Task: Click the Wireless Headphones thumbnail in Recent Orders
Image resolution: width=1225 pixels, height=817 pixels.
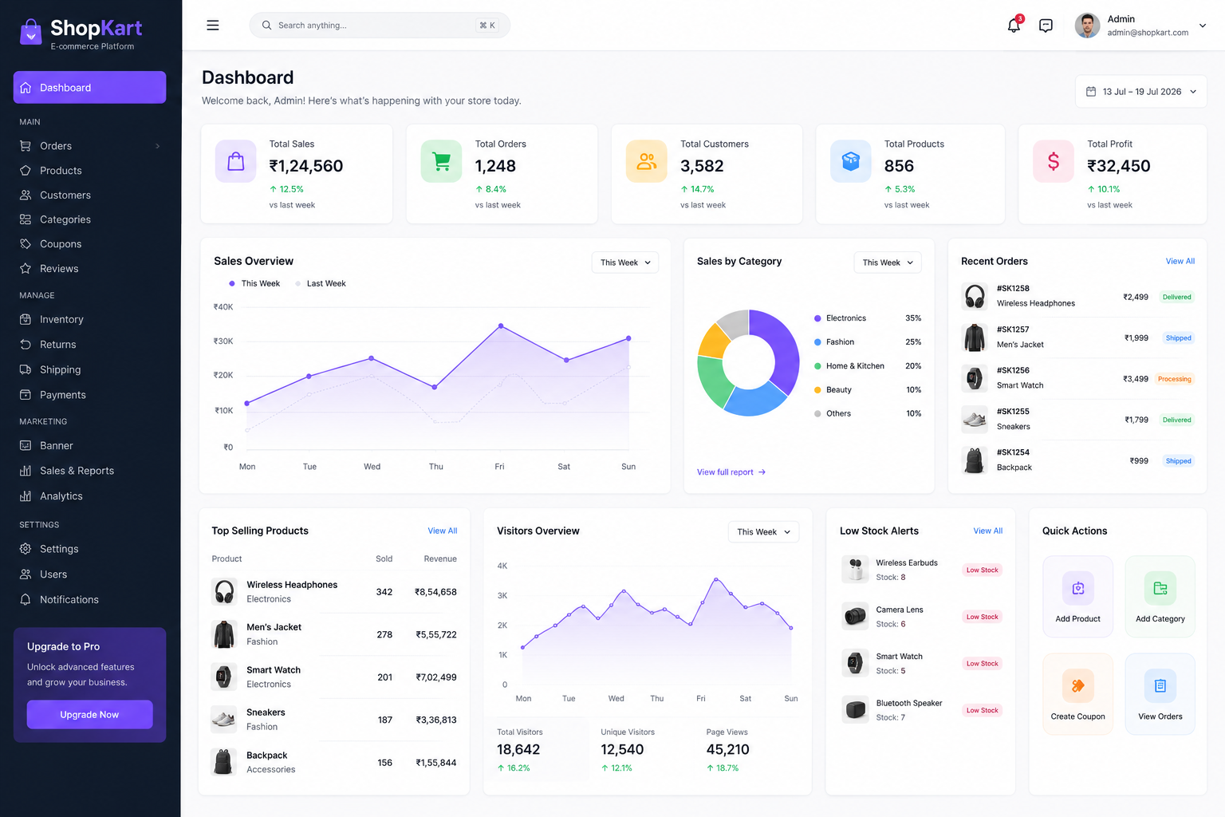Action: (x=975, y=296)
